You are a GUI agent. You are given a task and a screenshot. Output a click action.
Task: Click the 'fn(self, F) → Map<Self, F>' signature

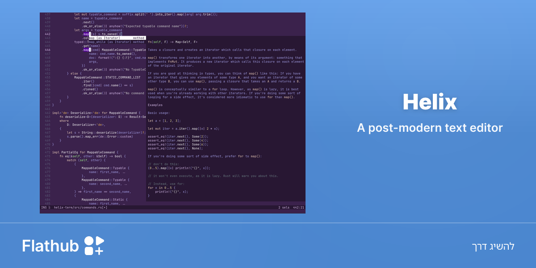172,42
